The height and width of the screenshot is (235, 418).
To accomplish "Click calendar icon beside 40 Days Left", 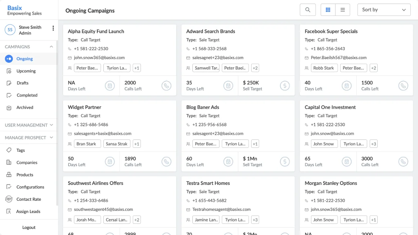I will tap(347, 86).
